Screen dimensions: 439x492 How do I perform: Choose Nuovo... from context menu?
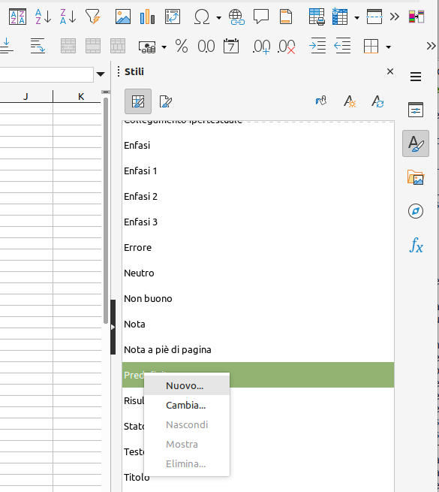pos(187,385)
